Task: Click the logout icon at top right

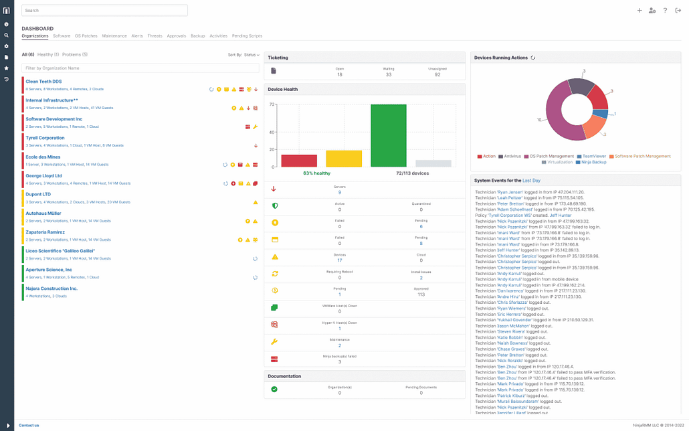Action: click(680, 10)
